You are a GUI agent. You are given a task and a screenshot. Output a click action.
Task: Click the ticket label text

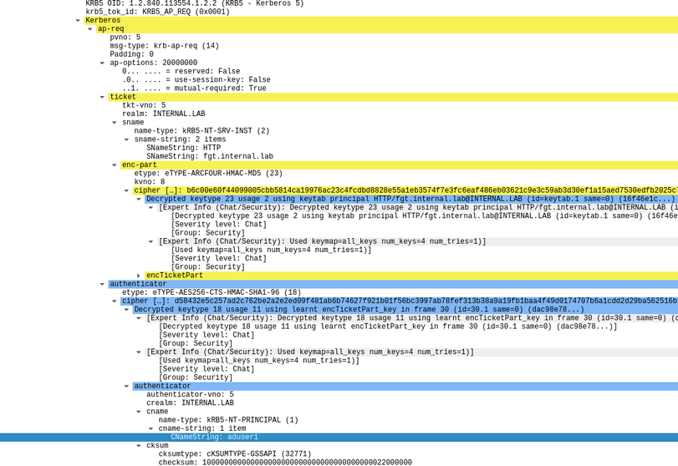(123, 97)
